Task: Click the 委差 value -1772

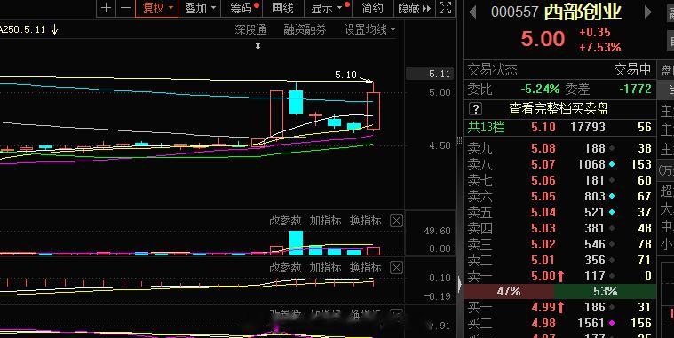Action: point(635,90)
